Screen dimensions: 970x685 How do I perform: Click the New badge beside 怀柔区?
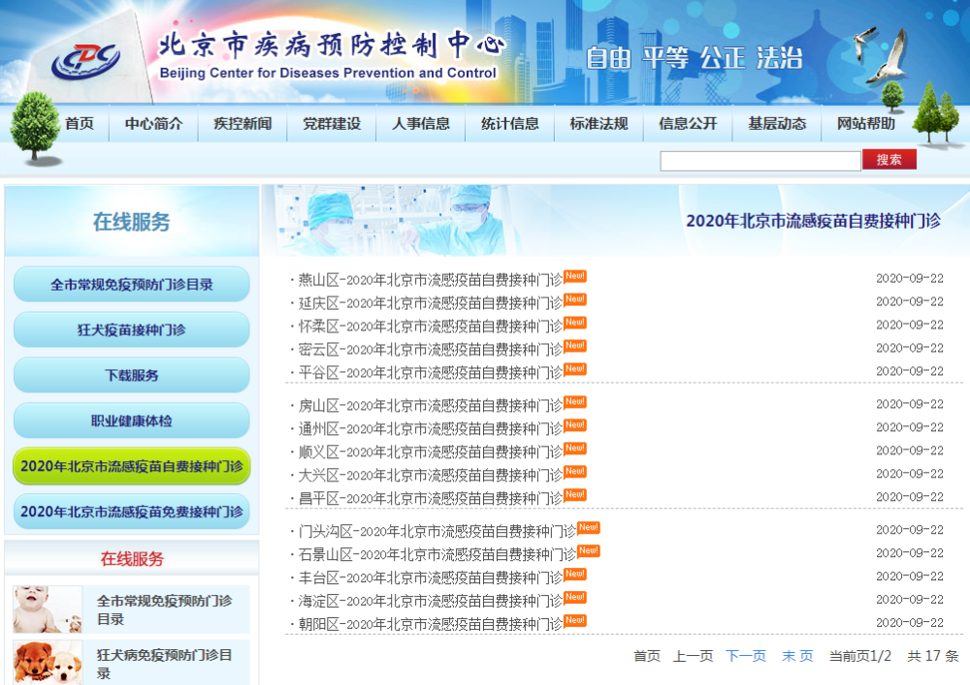tap(574, 323)
